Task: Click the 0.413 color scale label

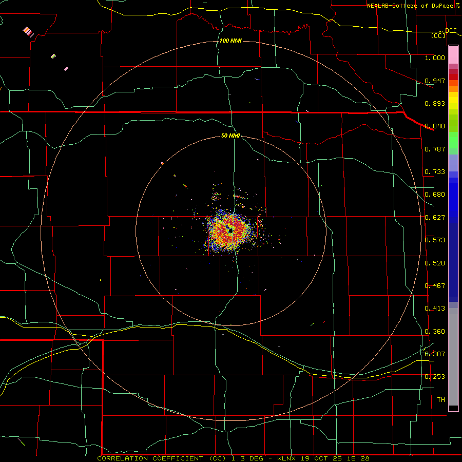Action: click(435, 308)
